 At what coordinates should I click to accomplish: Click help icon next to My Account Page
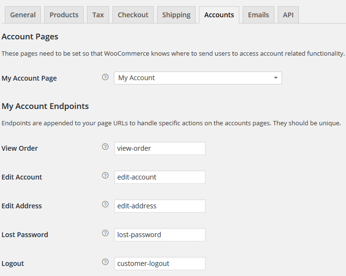(105, 77)
